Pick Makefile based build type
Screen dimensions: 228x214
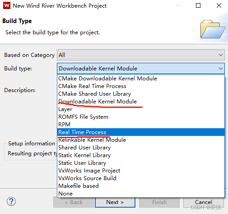click(141, 186)
